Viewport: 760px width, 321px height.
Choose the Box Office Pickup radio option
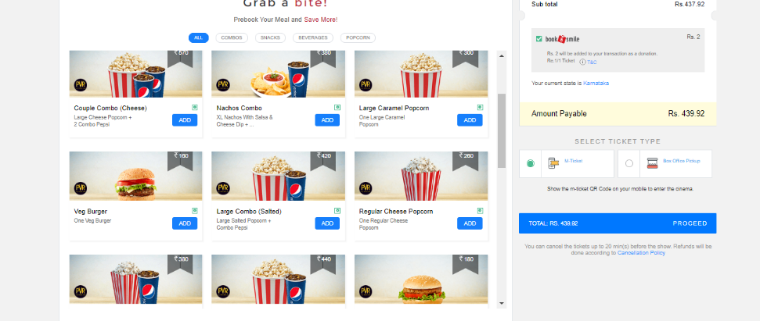629,163
